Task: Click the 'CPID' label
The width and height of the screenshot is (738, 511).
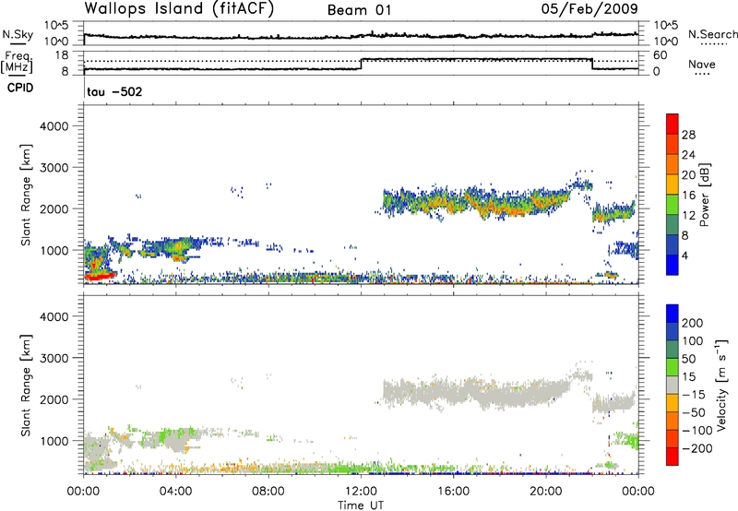Action: click(x=20, y=88)
